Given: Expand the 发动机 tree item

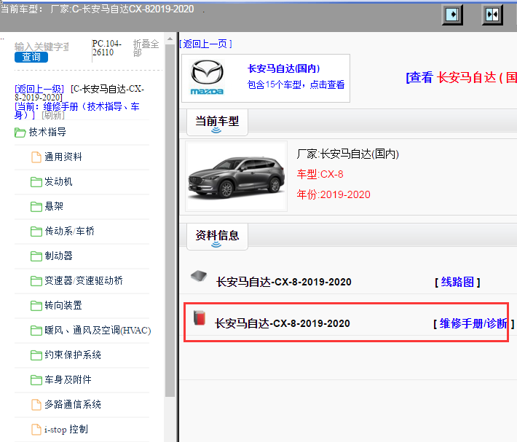Looking at the screenshot, I should pyautogui.click(x=59, y=181).
